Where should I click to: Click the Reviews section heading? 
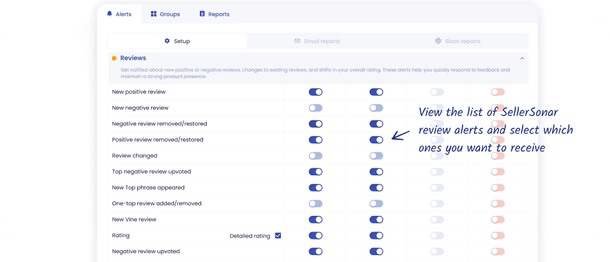[133, 58]
